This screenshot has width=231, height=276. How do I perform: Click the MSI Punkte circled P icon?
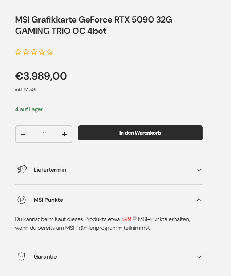coord(22,200)
